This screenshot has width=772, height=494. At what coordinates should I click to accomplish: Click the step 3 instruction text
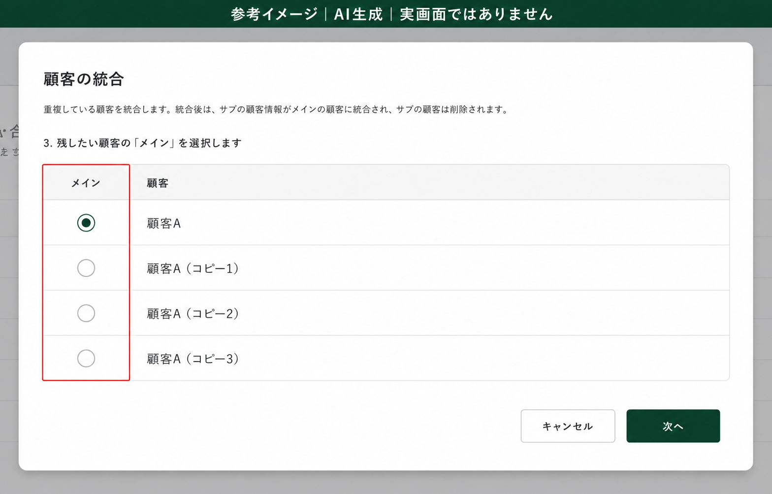[143, 143]
